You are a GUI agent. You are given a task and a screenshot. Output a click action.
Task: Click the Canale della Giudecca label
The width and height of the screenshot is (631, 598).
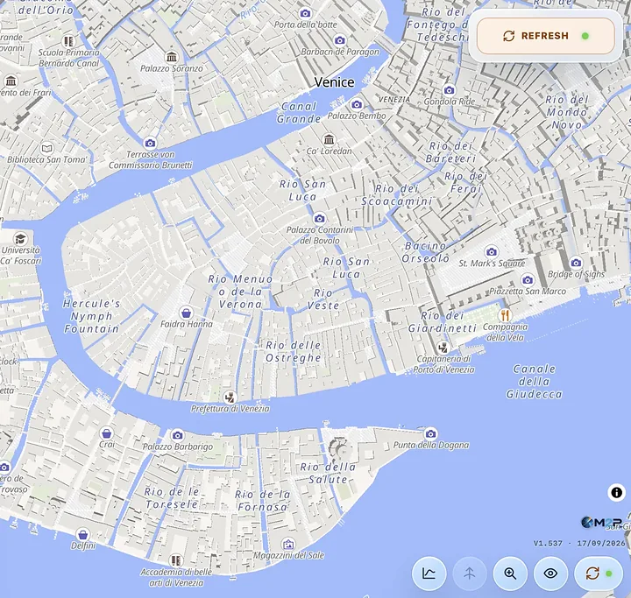(534, 381)
